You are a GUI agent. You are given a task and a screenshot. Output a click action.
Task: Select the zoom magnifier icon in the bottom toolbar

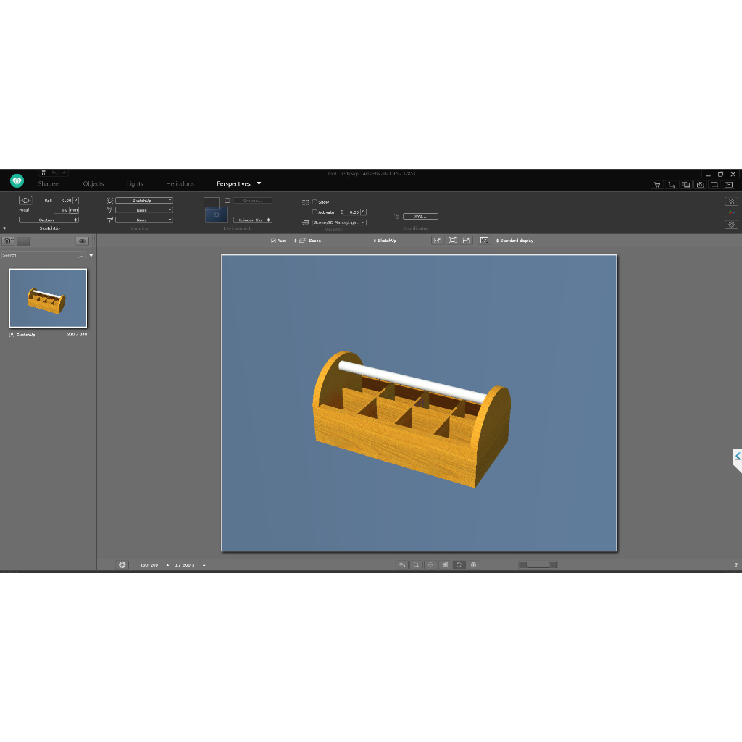pyautogui.click(x=416, y=564)
